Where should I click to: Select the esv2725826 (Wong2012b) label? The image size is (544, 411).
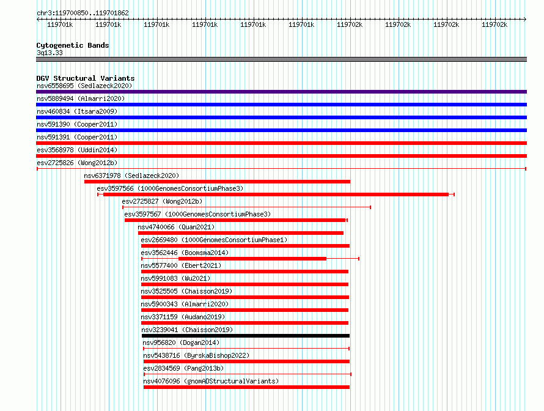tap(77, 163)
